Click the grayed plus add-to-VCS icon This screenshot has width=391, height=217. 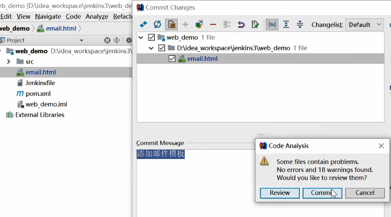click(185, 24)
